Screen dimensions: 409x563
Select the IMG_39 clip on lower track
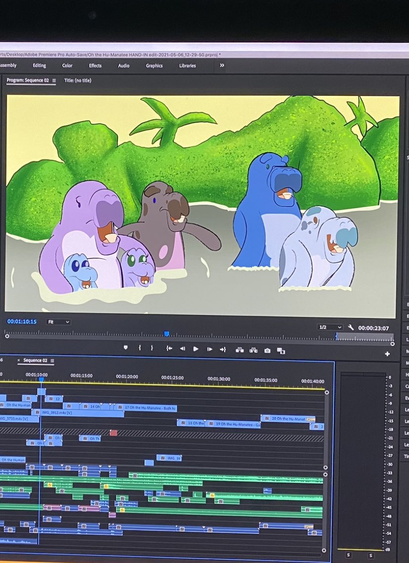click(169, 458)
